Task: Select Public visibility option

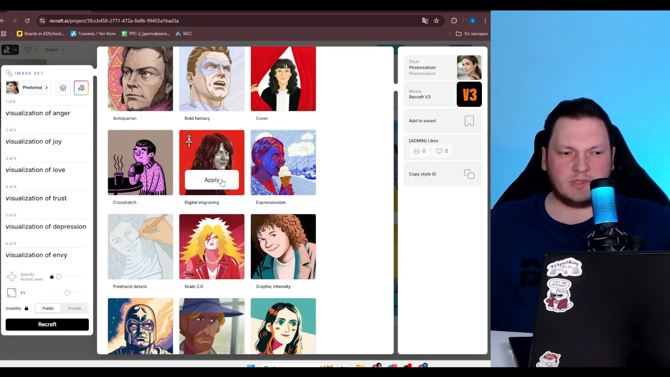Action: (48, 309)
